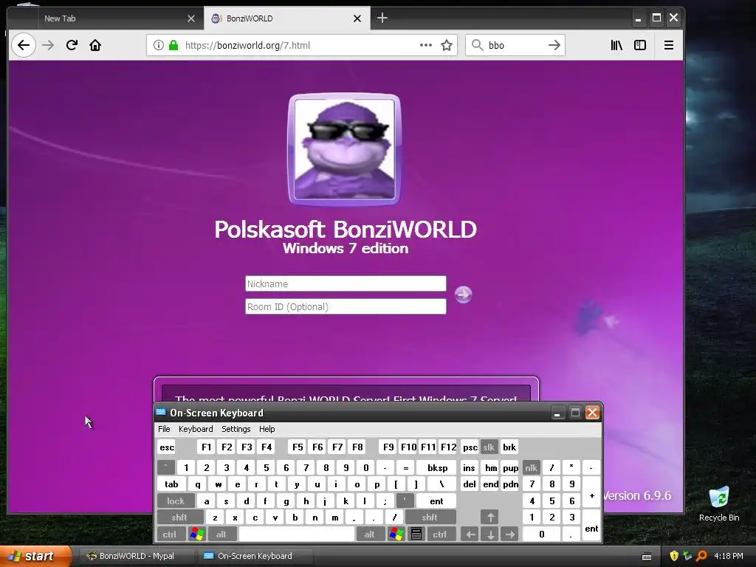Click the main ent key
The width and height of the screenshot is (756, 567).
click(436, 501)
